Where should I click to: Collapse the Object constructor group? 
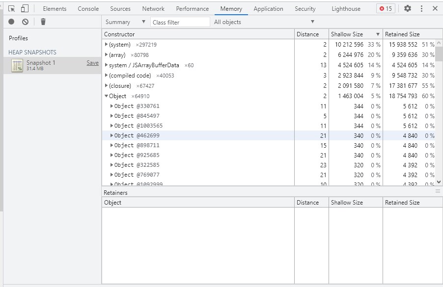point(107,96)
